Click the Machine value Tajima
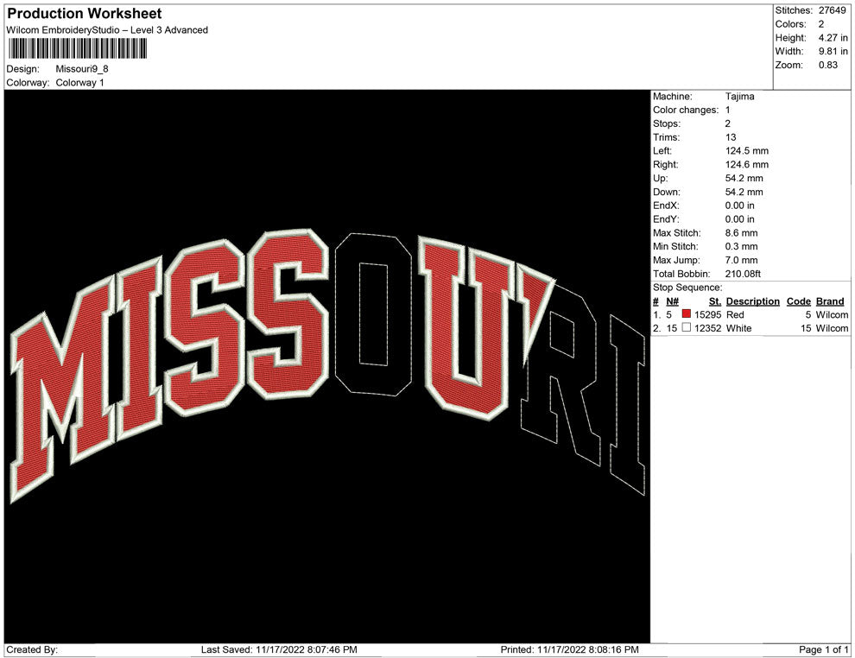855x658 pixels. pyautogui.click(x=739, y=97)
